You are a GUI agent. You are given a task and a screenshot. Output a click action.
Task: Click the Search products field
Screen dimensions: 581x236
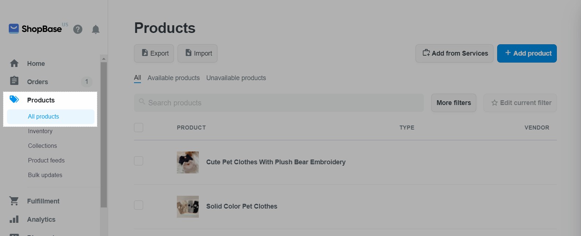[x=279, y=103]
